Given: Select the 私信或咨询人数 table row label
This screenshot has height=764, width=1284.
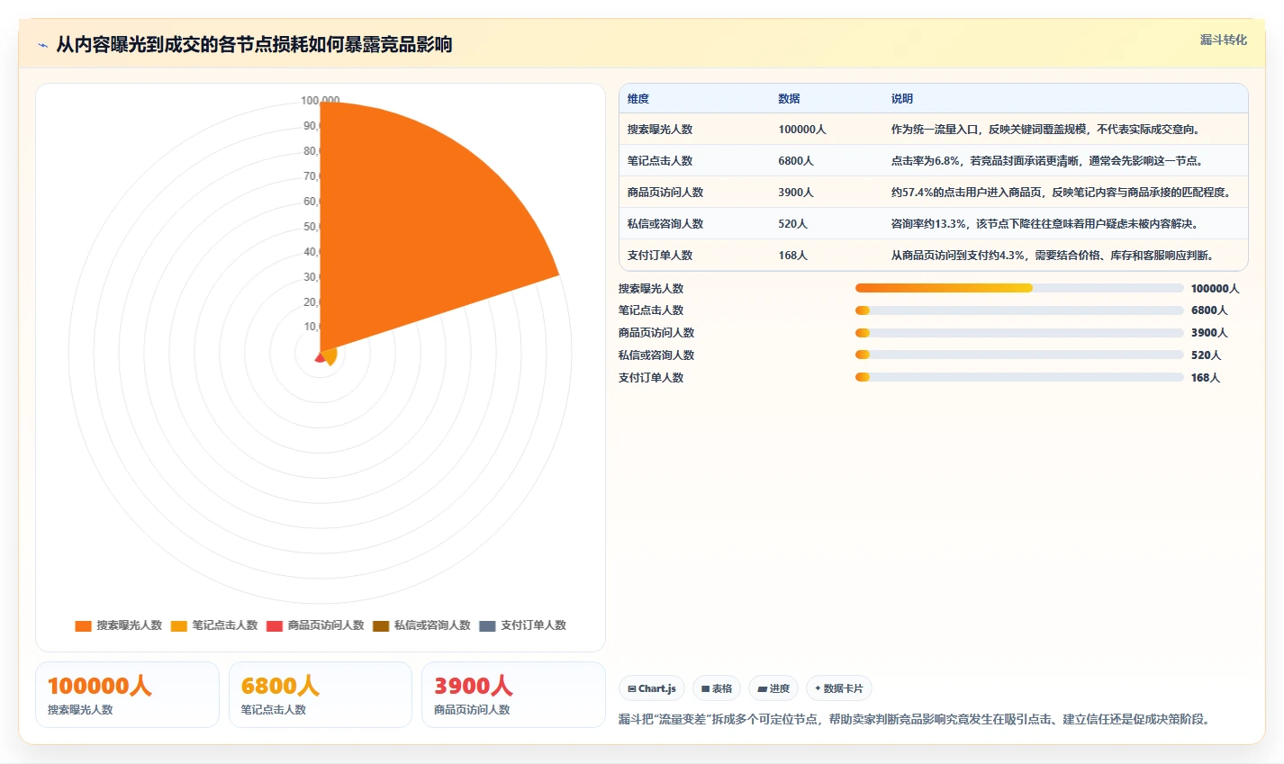Looking at the screenshot, I should [x=665, y=224].
